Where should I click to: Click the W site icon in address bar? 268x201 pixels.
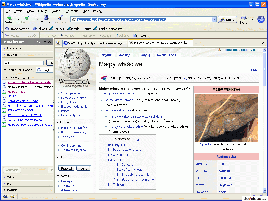pyautogui.click(x=74, y=19)
